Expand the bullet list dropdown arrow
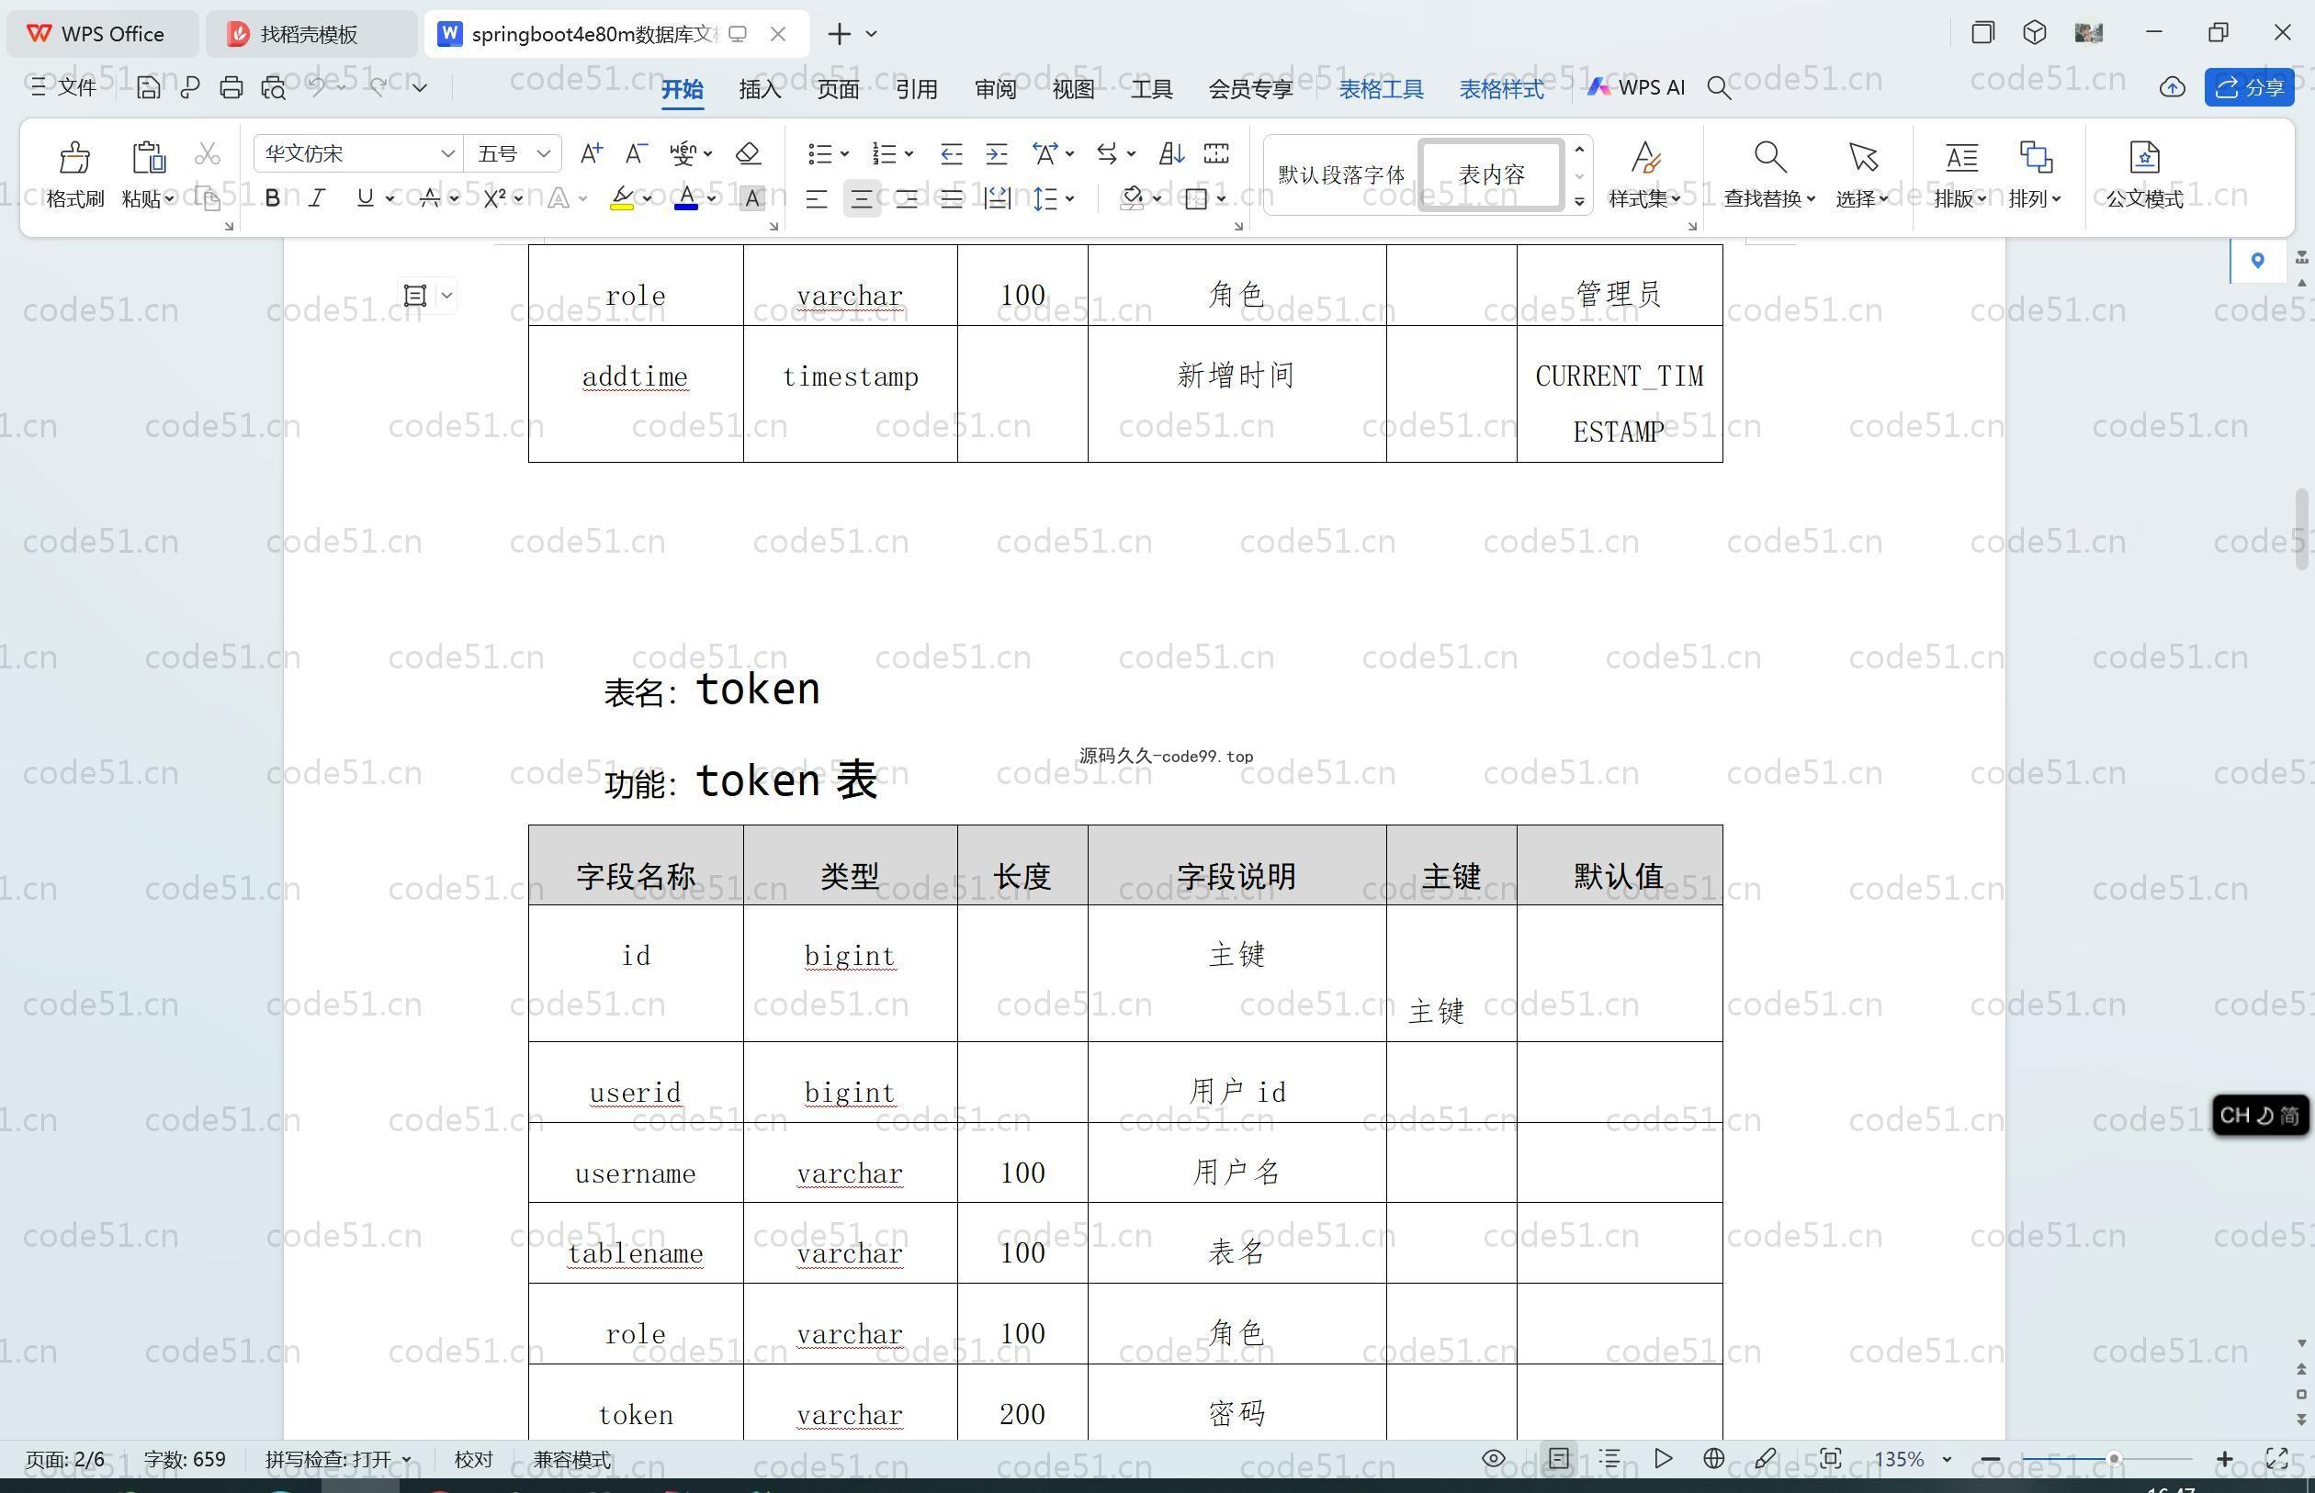 click(x=845, y=153)
